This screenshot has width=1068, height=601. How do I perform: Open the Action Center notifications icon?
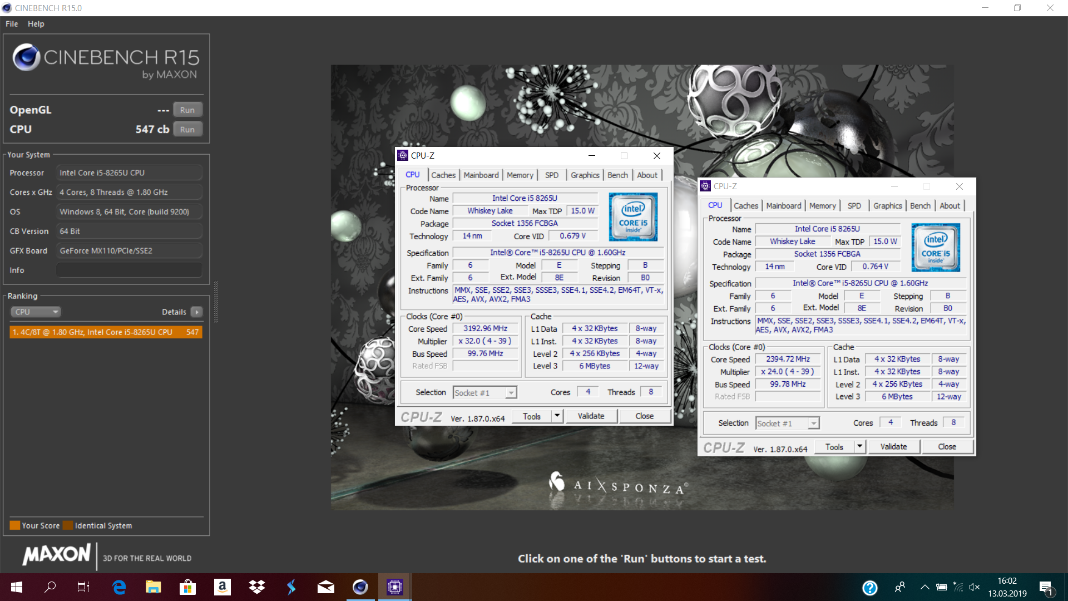1046,588
